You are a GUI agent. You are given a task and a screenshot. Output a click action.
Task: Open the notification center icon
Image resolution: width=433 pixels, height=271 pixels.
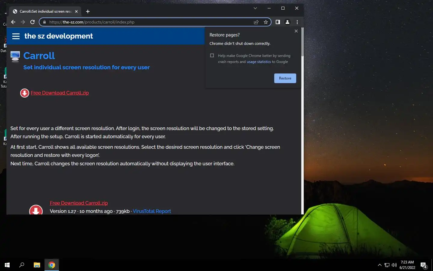424,265
